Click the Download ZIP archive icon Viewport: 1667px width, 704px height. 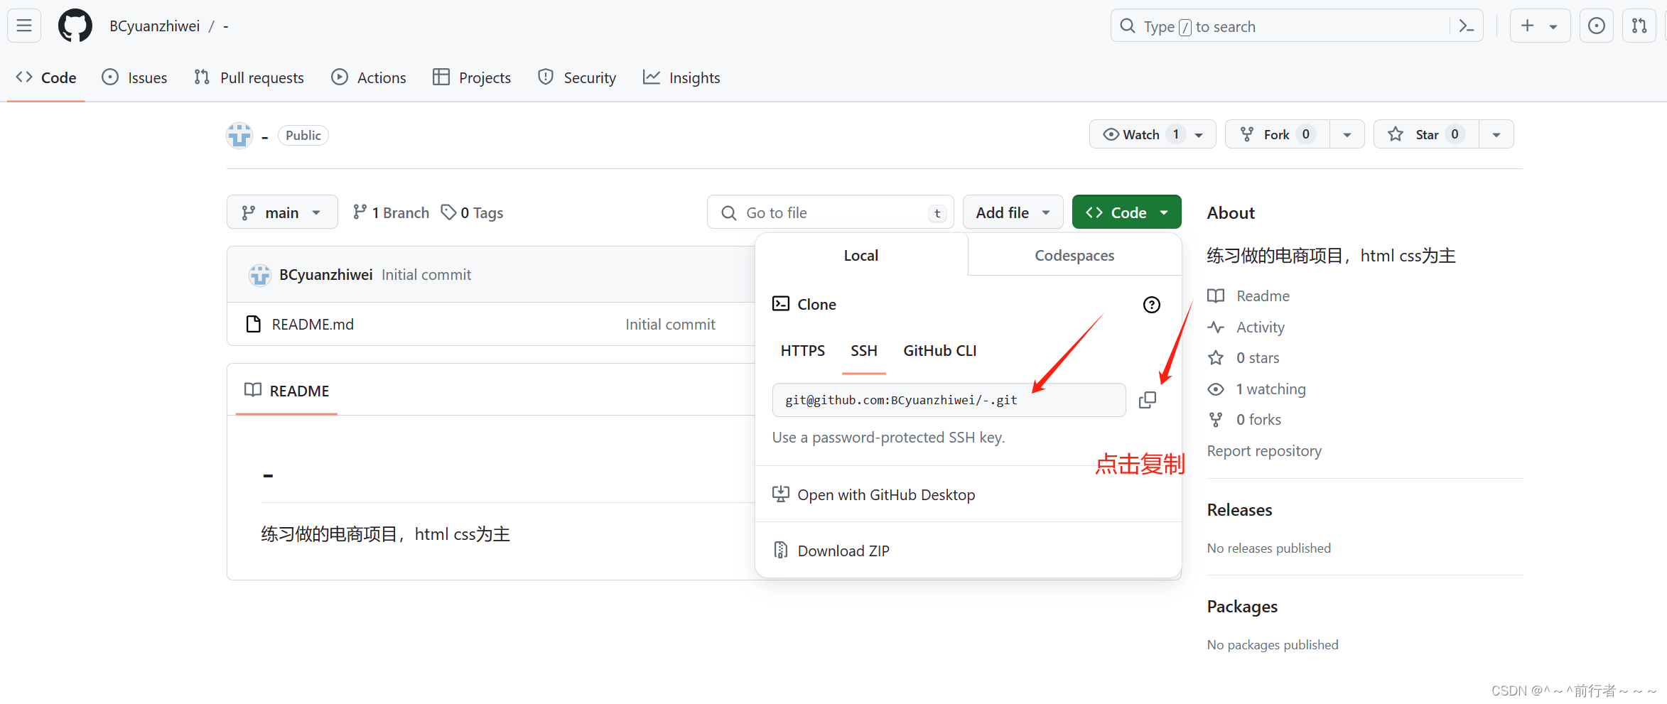[x=781, y=551]
